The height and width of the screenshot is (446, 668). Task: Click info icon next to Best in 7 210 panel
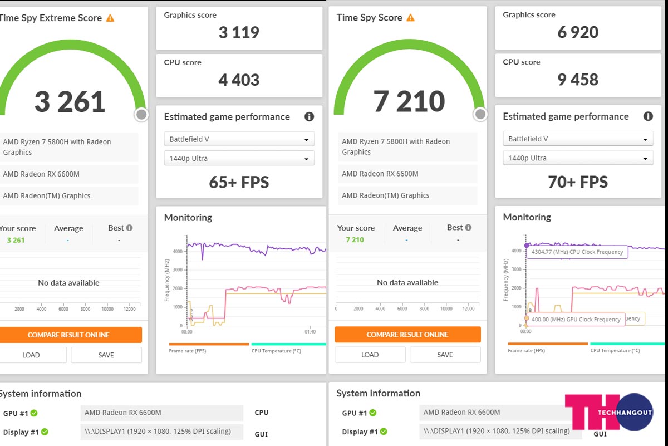468,227
